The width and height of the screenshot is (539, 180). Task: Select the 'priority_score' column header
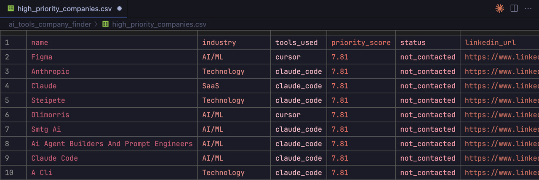361,42
